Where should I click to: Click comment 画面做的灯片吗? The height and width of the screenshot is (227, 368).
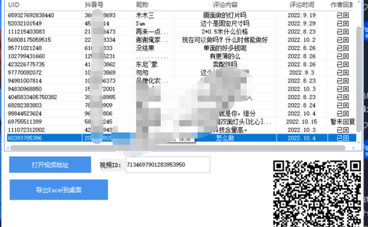coord(225,16)
